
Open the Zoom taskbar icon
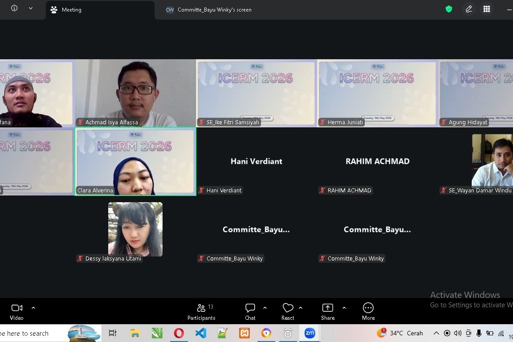309,333
